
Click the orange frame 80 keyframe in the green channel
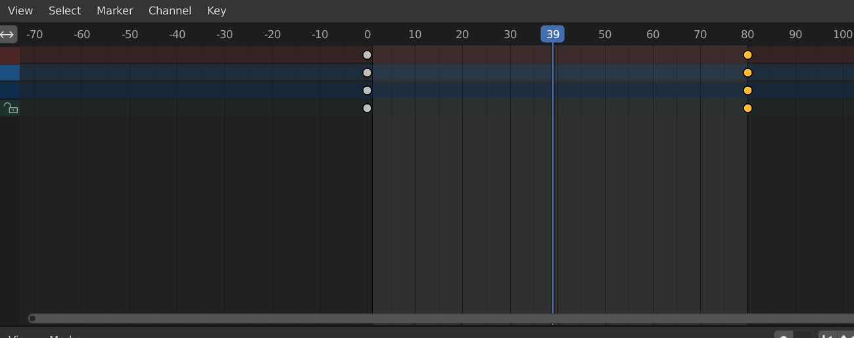tap(747, 109)
